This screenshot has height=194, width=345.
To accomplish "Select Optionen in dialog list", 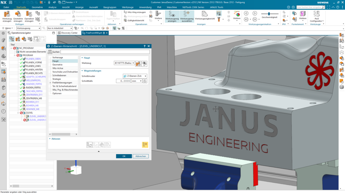I will (x=57, y=94).
